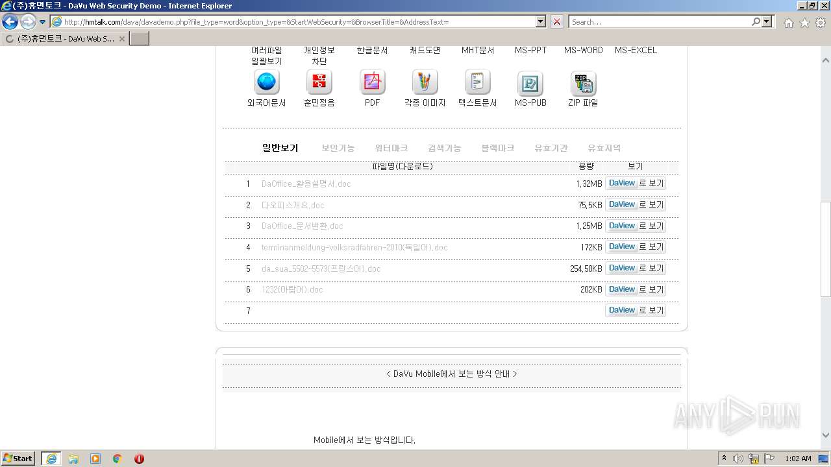Go back with the browser back arrow

coord(10,22)
